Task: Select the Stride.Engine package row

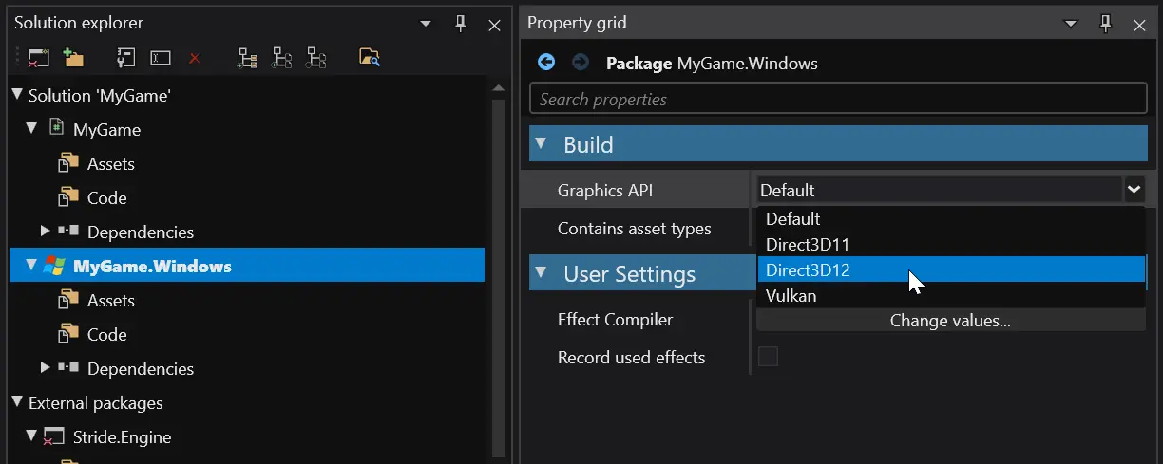Action: tap(247, 436)
